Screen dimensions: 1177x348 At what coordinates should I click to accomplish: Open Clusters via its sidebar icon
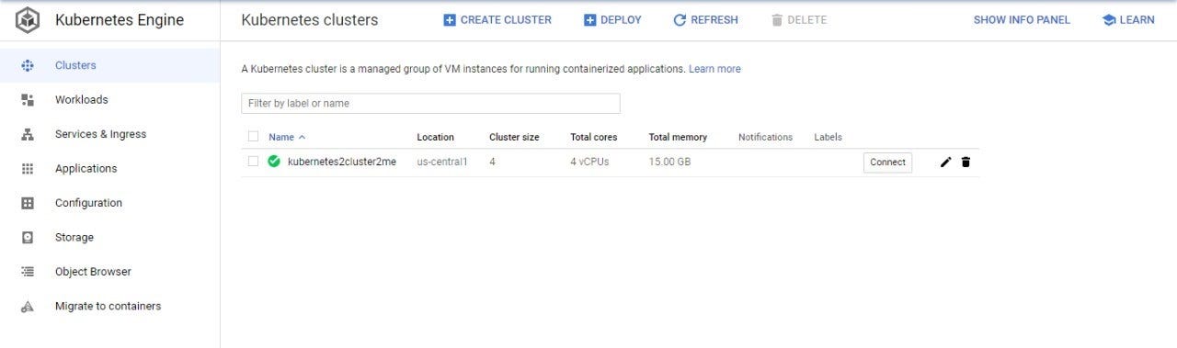pos(28,65)
